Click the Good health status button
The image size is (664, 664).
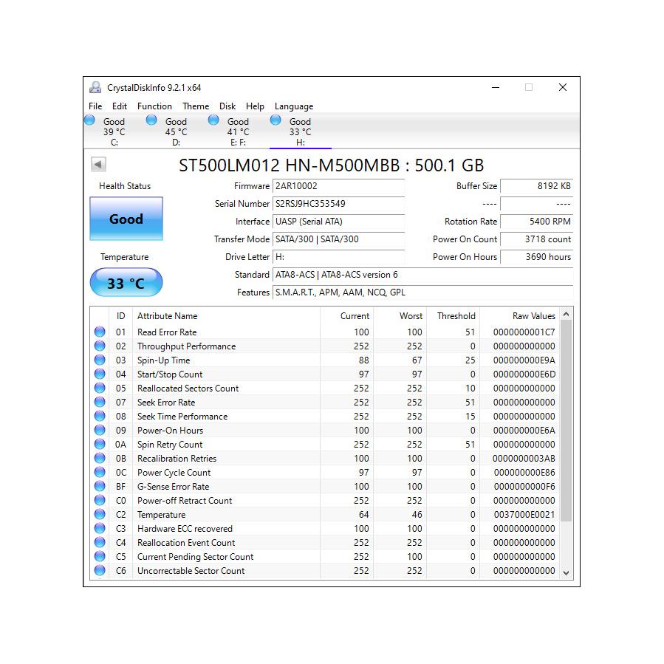tap(126, 219)
